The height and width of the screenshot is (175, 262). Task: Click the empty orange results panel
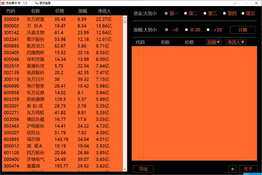(194, 103)
